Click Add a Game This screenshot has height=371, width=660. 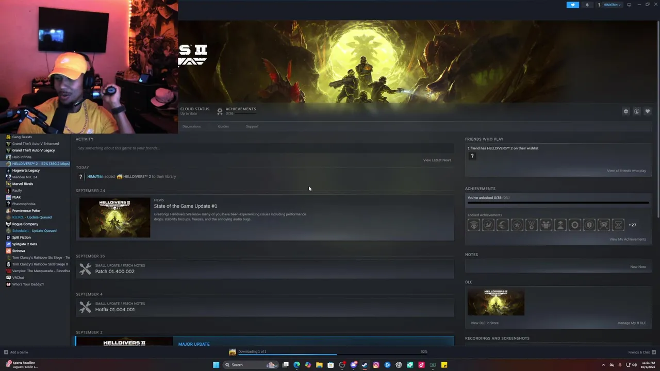pos(16,352)
